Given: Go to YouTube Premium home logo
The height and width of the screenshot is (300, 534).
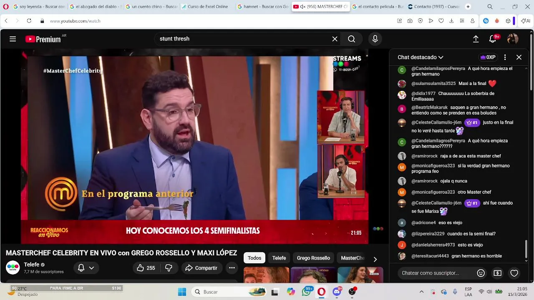Looking at the screenshot, I should [43, 39].
